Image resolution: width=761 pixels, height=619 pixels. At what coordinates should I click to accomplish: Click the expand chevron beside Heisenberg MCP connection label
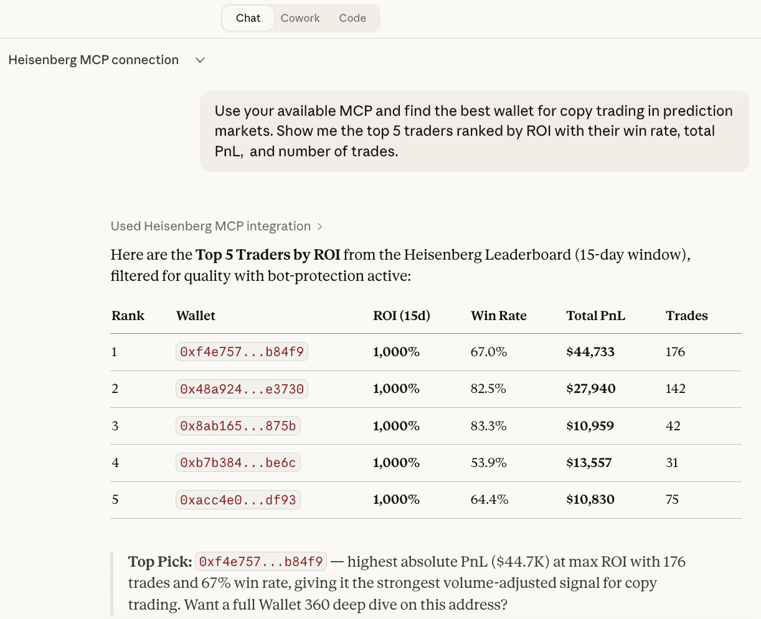[200, 60]
